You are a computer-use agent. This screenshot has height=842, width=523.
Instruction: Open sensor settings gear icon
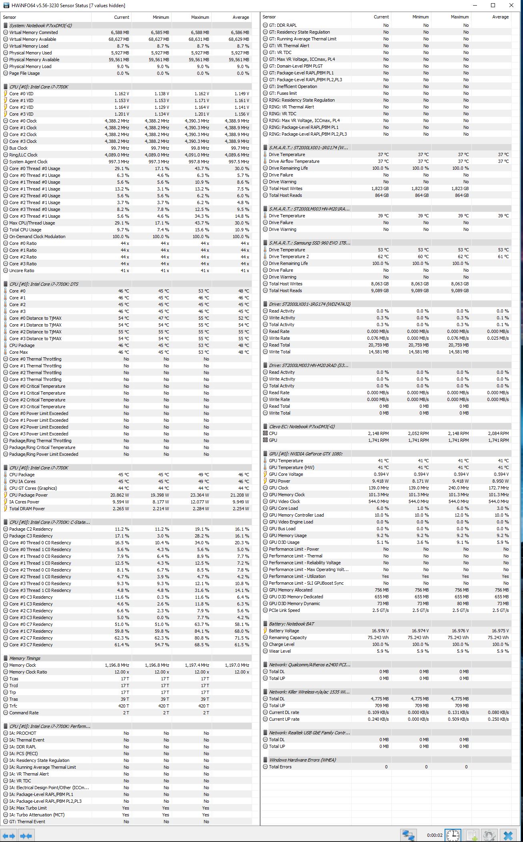pyautogui.click(x=489, y=835)
